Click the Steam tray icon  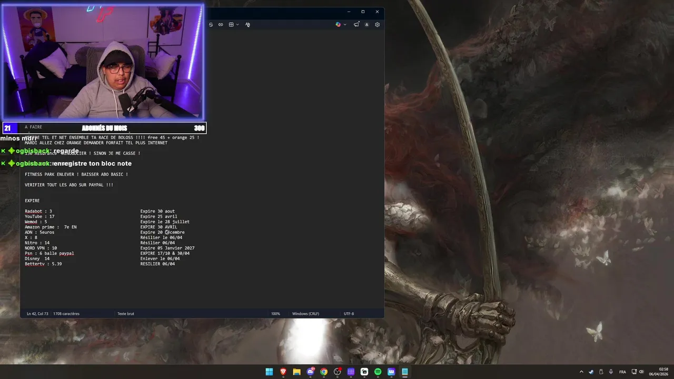591,372
